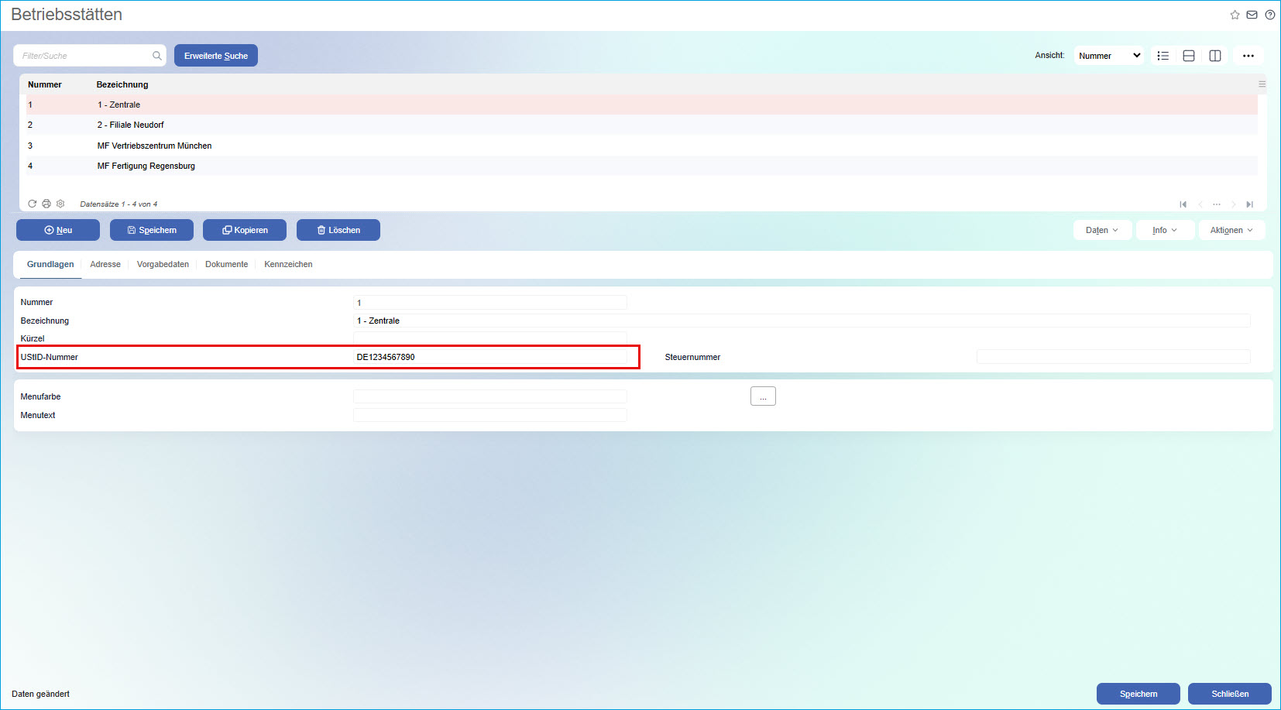Click the Nummer input field
The height and width of the screenshot is (710, 1281).
click(x=490, y=303)
